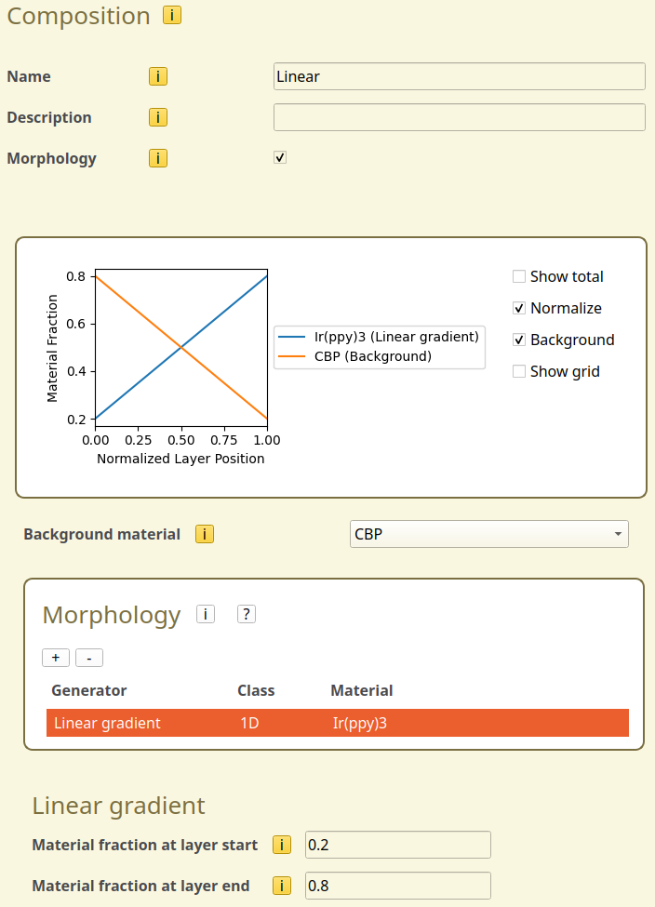Focus the empty Description text field
The width and height of the screenshot is (655, 907).
coord(459,117)
